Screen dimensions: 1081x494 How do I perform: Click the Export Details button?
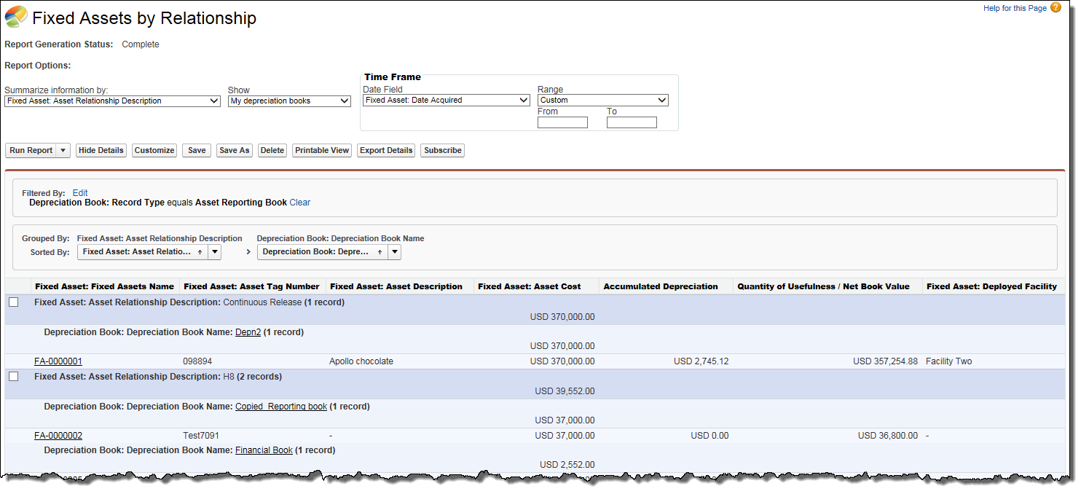386,151
